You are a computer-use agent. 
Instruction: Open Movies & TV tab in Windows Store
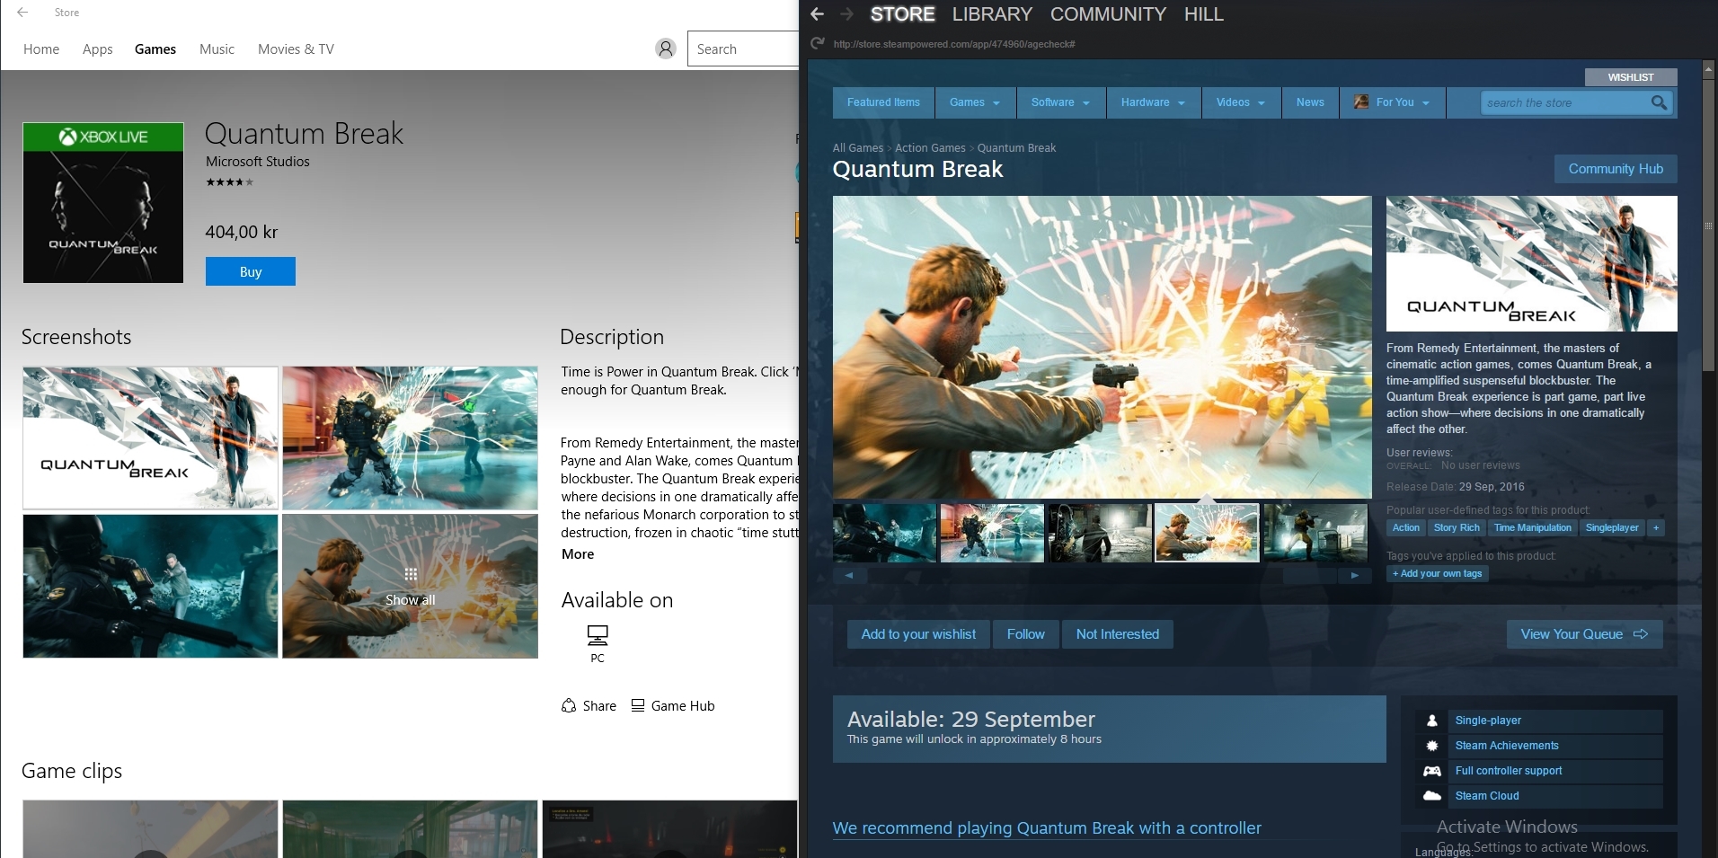(296, 49)
